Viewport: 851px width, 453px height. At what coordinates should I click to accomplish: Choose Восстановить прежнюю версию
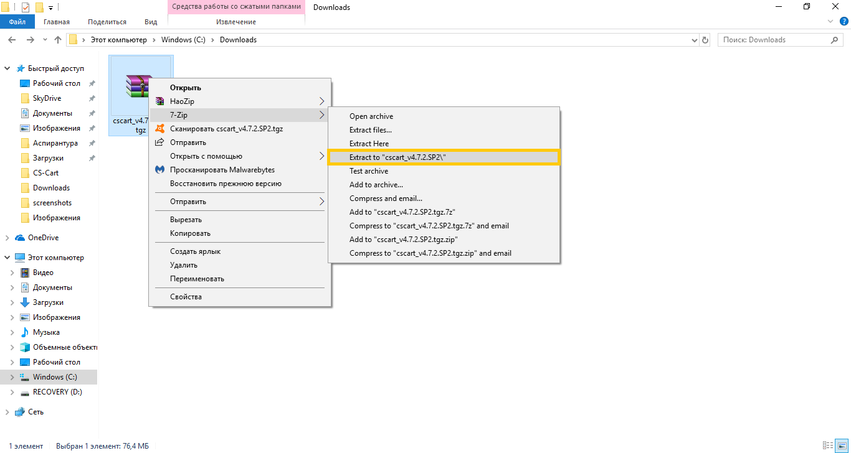point(239,184)
